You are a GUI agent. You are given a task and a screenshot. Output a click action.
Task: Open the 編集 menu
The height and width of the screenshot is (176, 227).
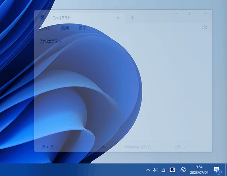point(65,28)
